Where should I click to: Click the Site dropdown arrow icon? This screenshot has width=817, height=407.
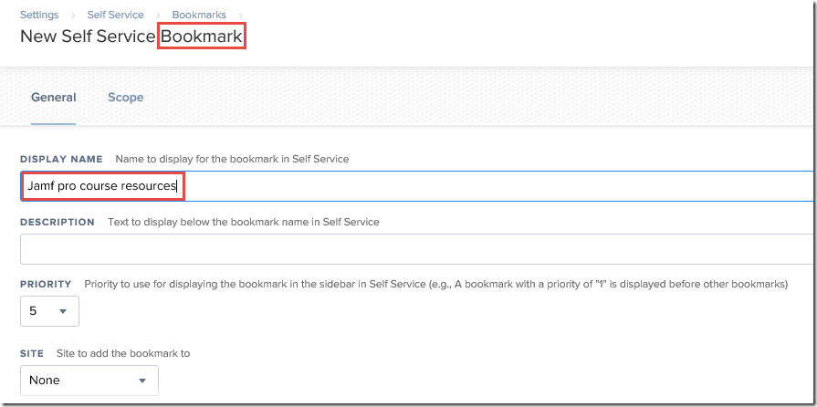click(142, 381)
